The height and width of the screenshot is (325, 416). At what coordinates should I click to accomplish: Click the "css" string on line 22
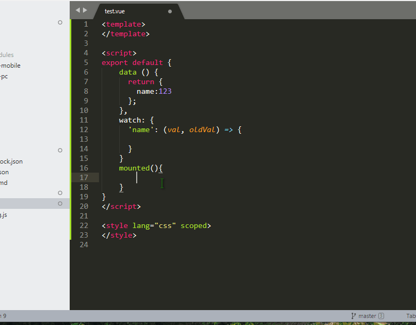tap(165, 225)
